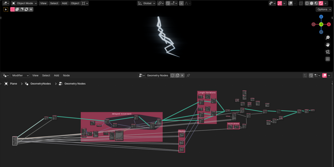Image resolution: width=334 pixels, height=167 pixels.
Task: Go to parent node tree arrow
Action: click(x=305, y=75)
